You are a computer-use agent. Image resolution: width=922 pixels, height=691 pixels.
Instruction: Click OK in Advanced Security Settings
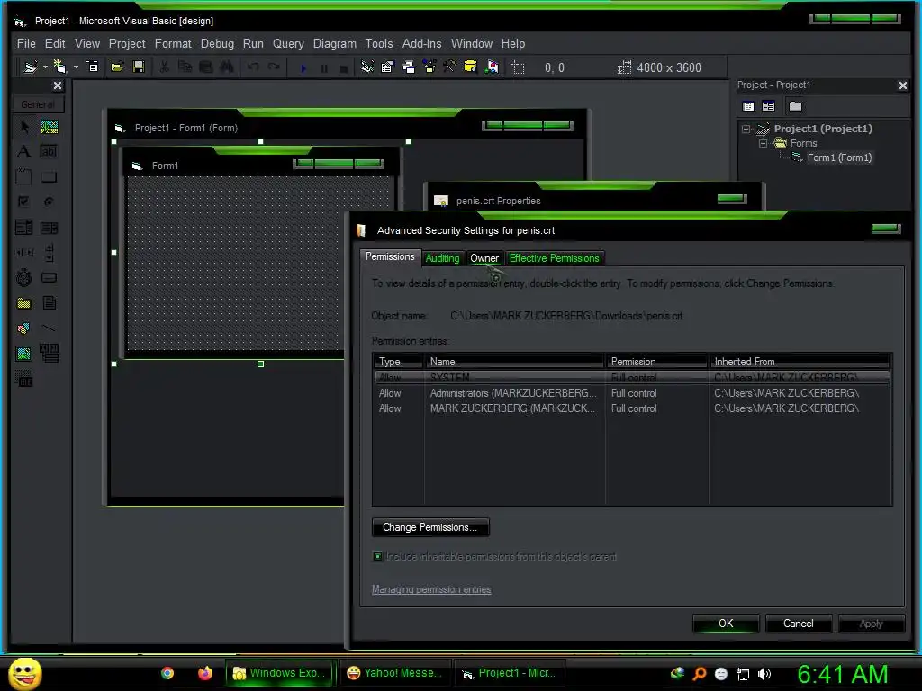(726, 624)
